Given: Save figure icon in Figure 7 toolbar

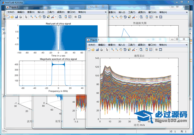Looking at the screenshot, I should (x=97, y=50).
